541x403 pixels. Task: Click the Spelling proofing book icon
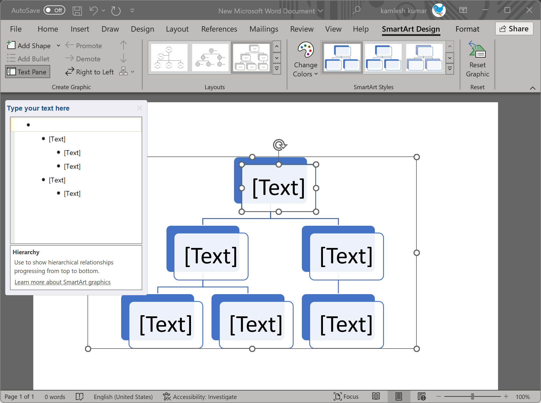pos(80,396)
